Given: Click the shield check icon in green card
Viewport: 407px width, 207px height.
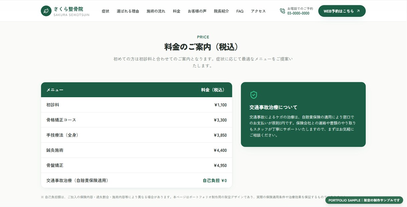Looking at the screenshot, I should (x=254, y=95).
